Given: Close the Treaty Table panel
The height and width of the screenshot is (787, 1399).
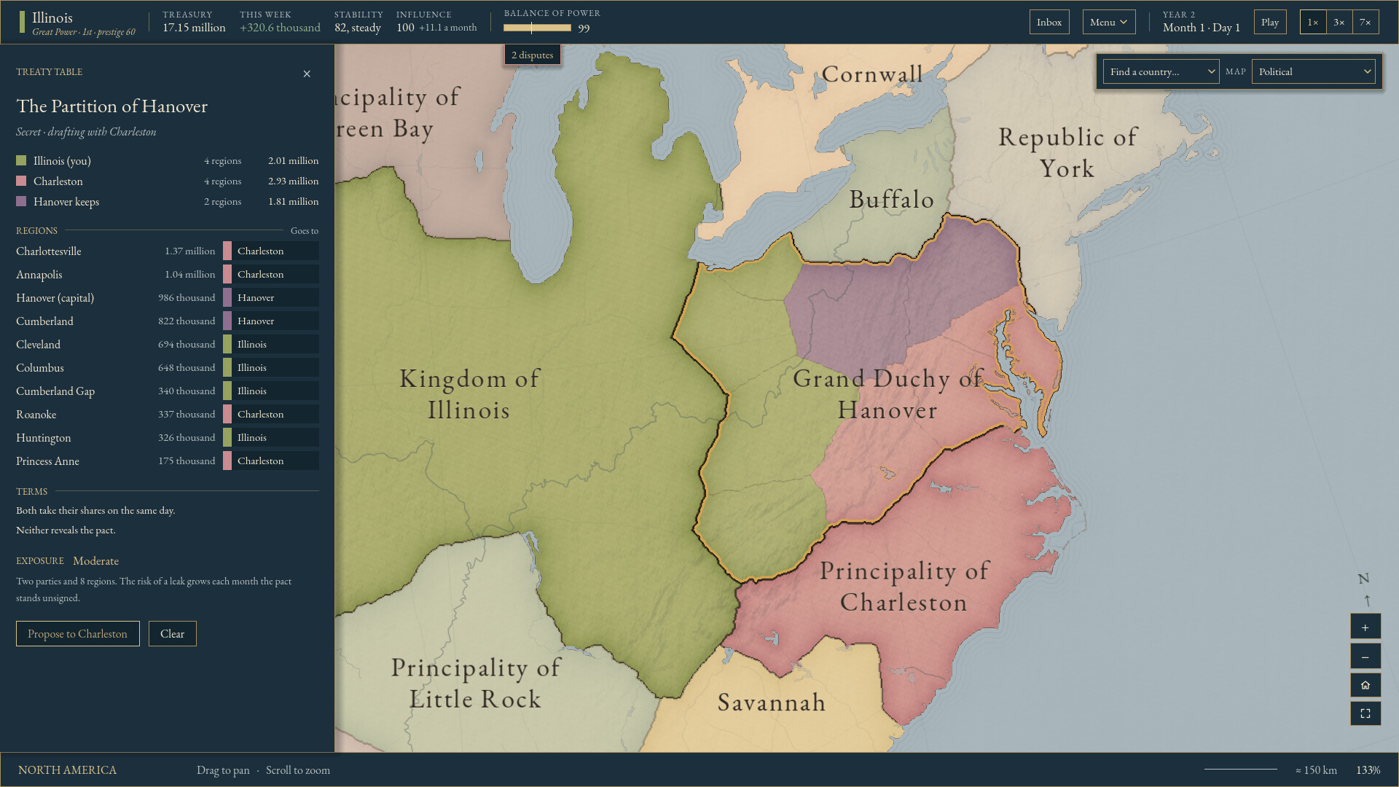Looking at the screenshot, I should [307, 74].
